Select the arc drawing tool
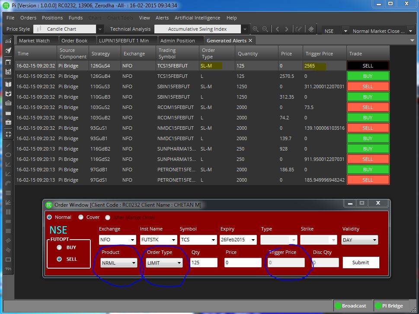 tap(8, 183)
